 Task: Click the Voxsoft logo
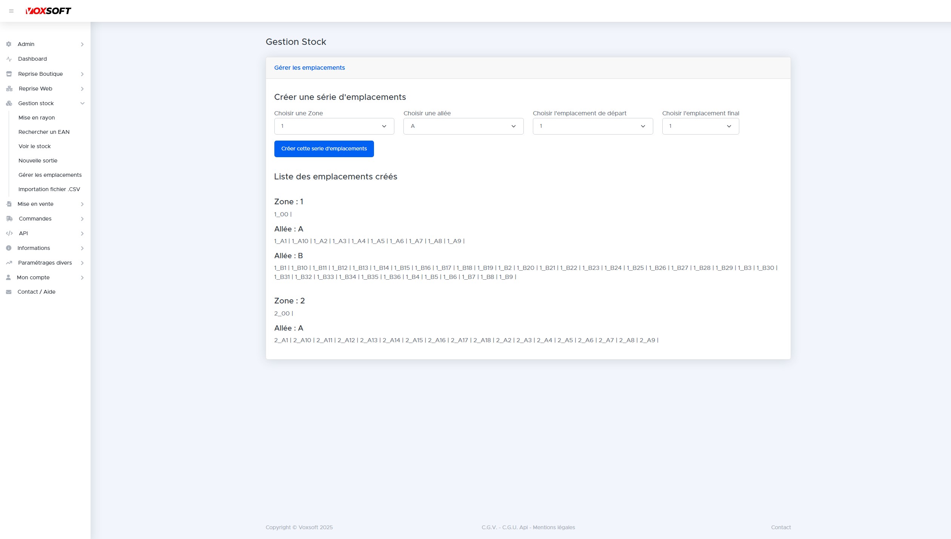[x=48, y=11]
